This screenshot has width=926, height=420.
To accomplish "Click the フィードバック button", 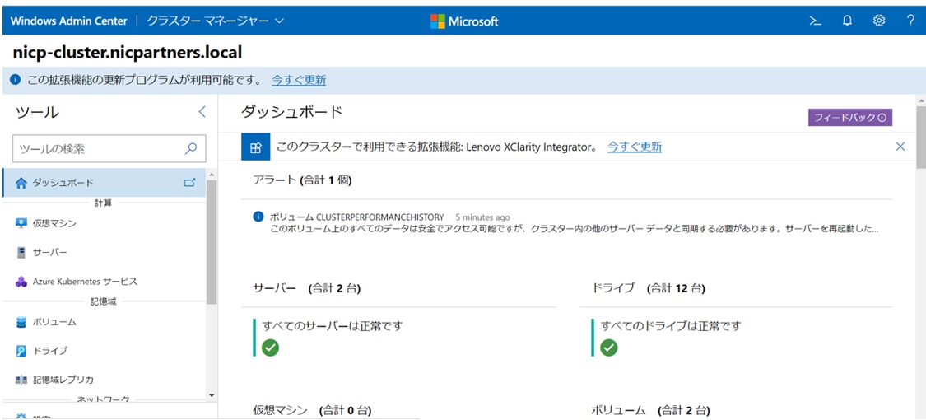I will (849, 118).
